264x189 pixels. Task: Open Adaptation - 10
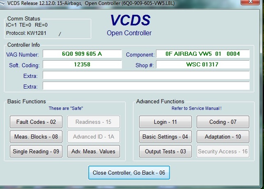223,137
